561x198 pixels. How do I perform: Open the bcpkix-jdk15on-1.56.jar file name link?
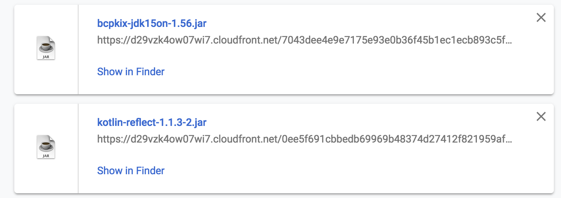[152, 23]
